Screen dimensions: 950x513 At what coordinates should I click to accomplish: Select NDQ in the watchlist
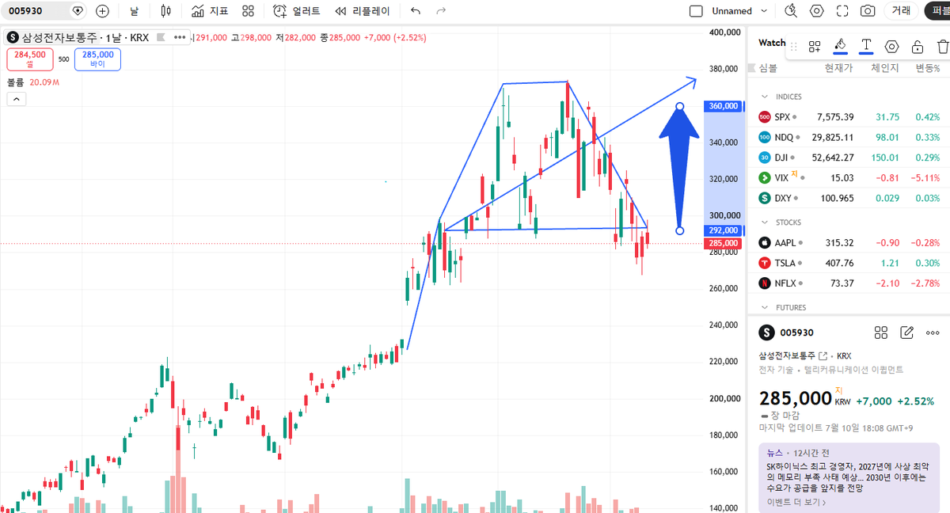point(849,137)
